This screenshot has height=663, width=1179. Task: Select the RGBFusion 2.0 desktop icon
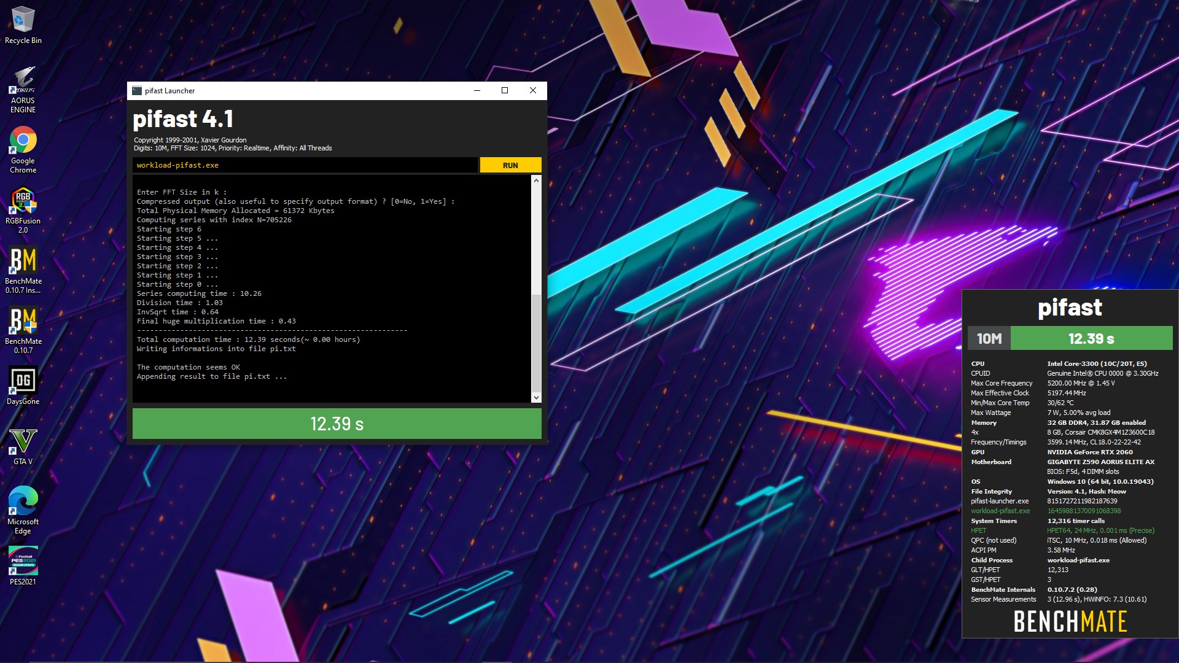(x=23, y=210)
